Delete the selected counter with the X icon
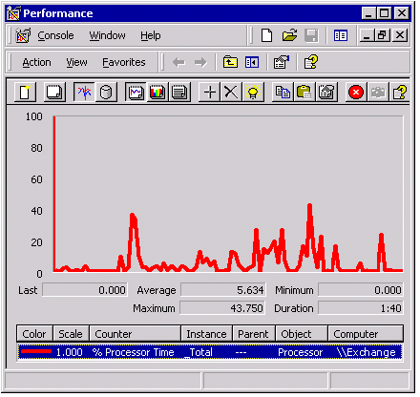Image resolution: width=420 pixels, height=397 pixels. pos(231,93)
